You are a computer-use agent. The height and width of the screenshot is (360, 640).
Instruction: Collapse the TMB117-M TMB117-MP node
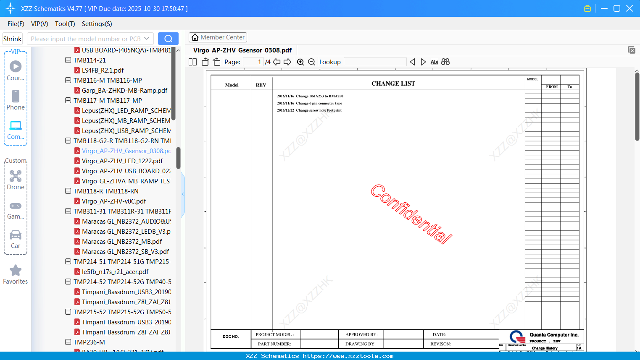68,100
